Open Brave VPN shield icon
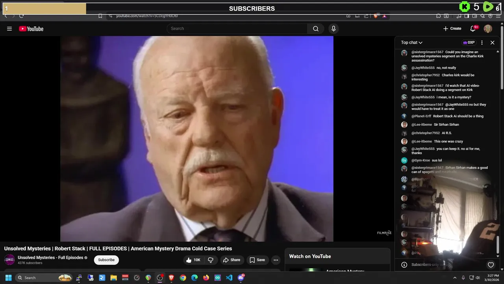The height and width of the screenshot is (284, 504). 490,16
